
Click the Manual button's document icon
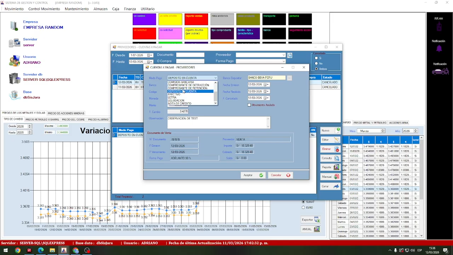336,176
